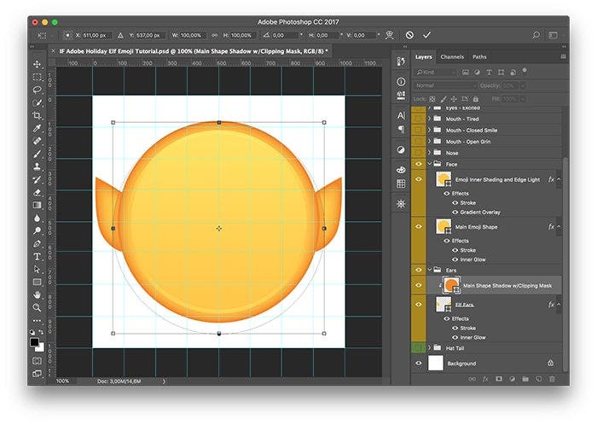Select the Move tool
The width and height of the screenshot is (597, 425).
[37, 64]
